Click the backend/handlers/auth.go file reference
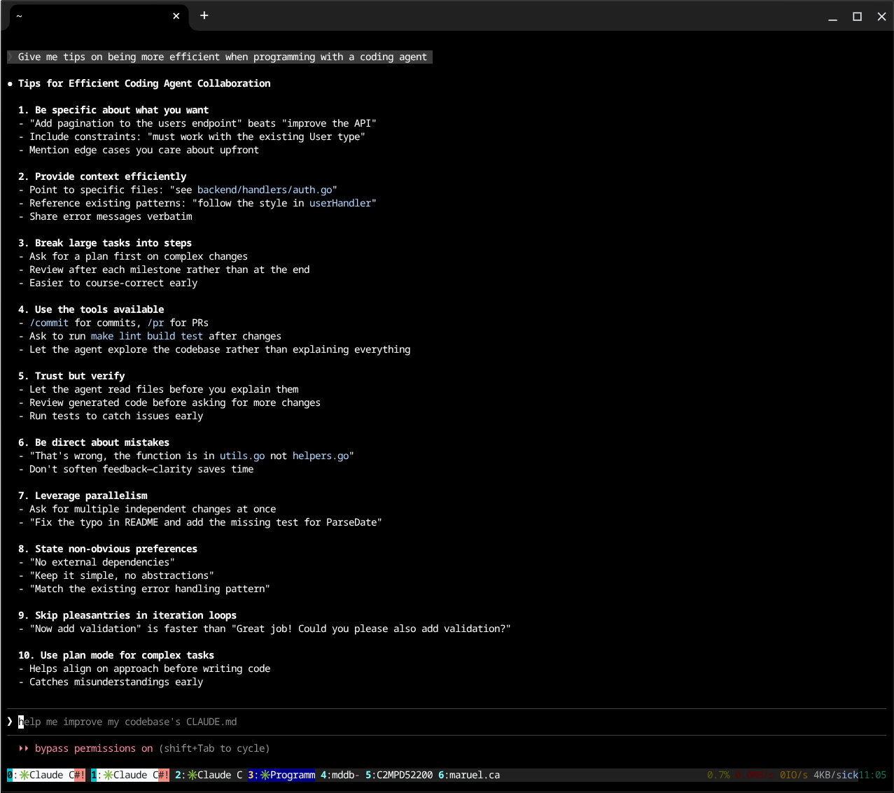 tap(265, 190)
